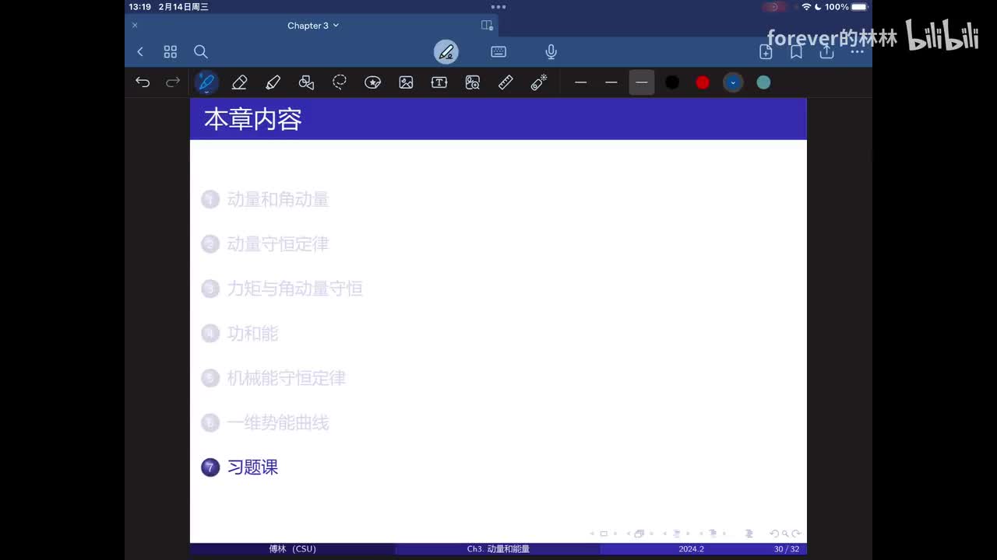Choose the thinnest stroke width
This screenshot has width=997, height=560.
click(x=581, y=82)
